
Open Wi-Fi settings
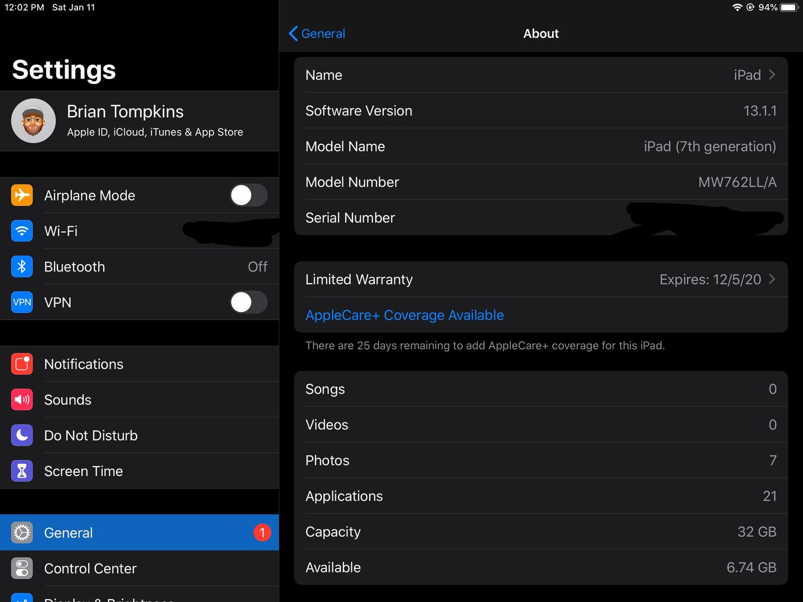pos(139,231)
